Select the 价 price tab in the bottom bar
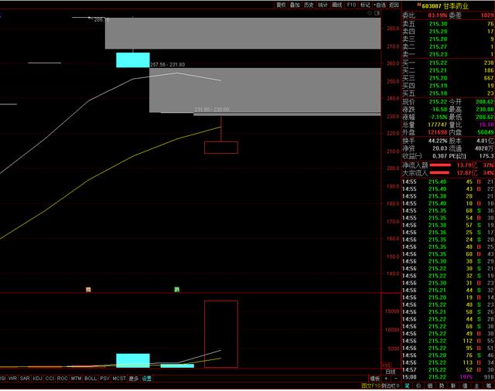The width and height of the screenshot is (495, 391). point(418,386)
